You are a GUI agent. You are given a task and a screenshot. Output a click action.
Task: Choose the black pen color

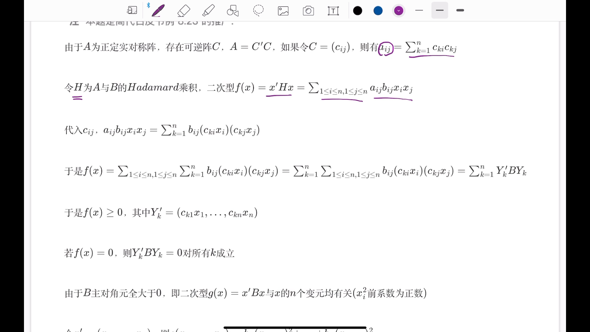[x=358, y=11]
